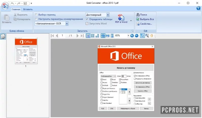Go to the previous page arrow
Image resolution: width=202 pixels, height=118 pixels.
[x=57, y=36]
